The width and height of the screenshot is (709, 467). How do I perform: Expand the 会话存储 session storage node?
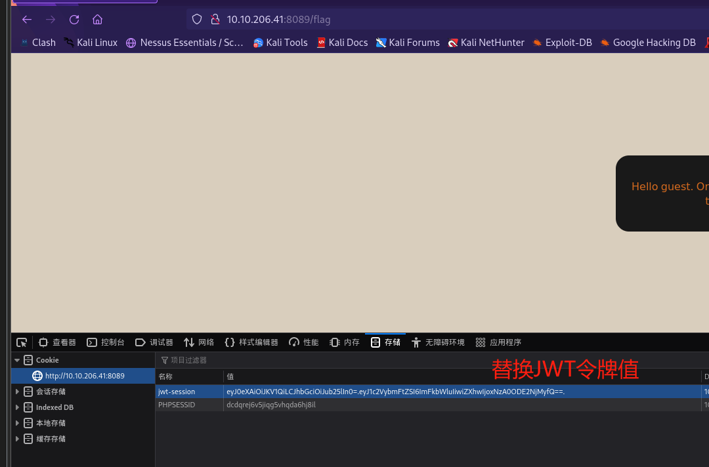(x=17, y=392)
